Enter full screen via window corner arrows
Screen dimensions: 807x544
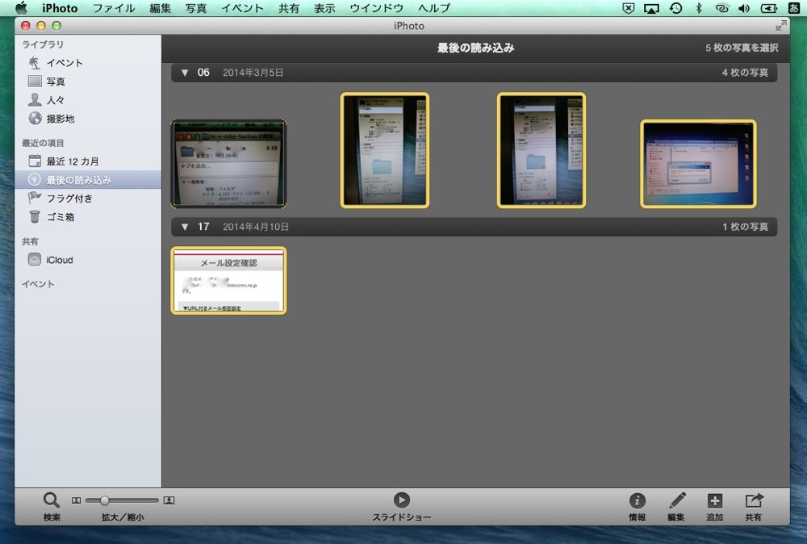pyautogui.click(x=780, y=25)
